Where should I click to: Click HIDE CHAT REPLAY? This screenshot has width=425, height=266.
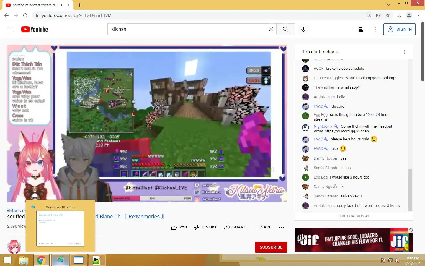(354, 216)
